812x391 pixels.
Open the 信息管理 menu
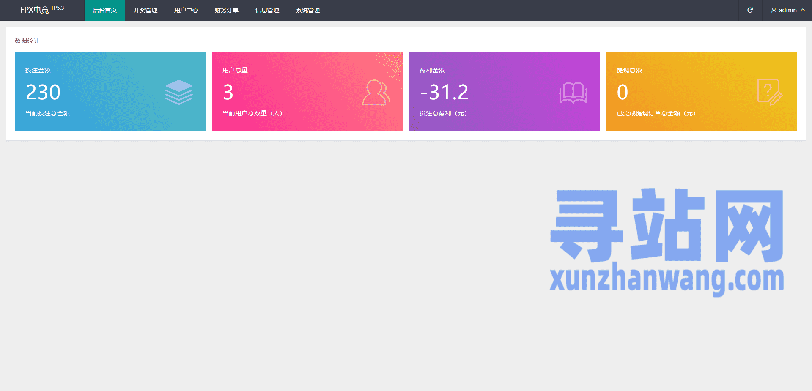click(x=267, y=10)
